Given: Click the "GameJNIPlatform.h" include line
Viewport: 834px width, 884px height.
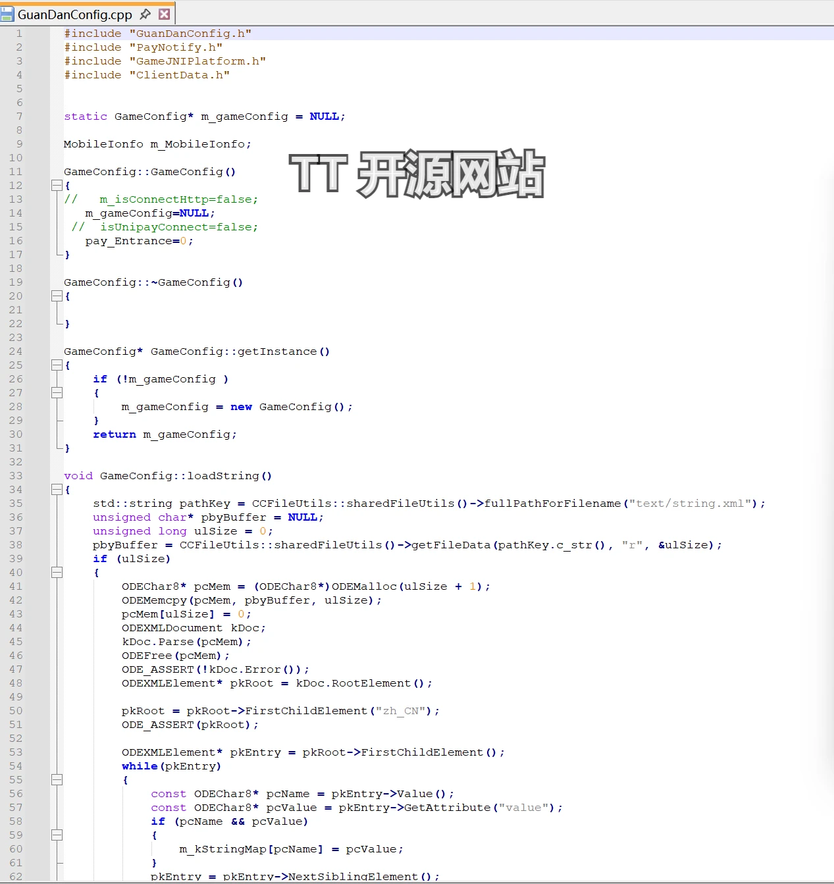Looking at the screenshot, I should coord(165,61).
